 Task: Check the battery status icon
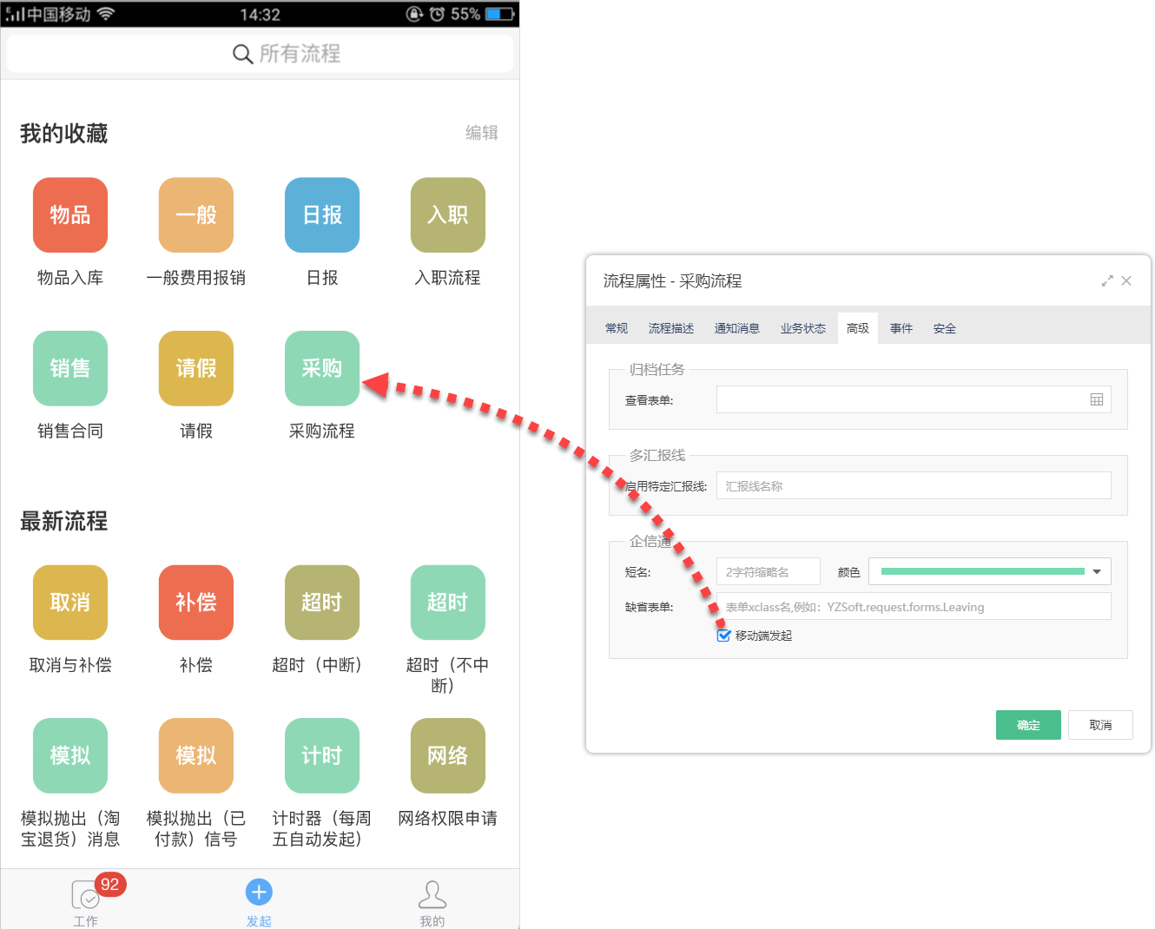coord(499,14)
